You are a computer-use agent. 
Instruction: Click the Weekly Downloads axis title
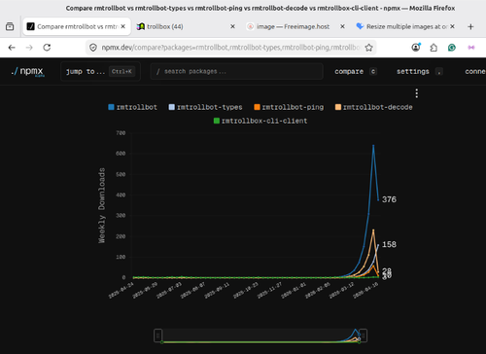coord(102,205)
